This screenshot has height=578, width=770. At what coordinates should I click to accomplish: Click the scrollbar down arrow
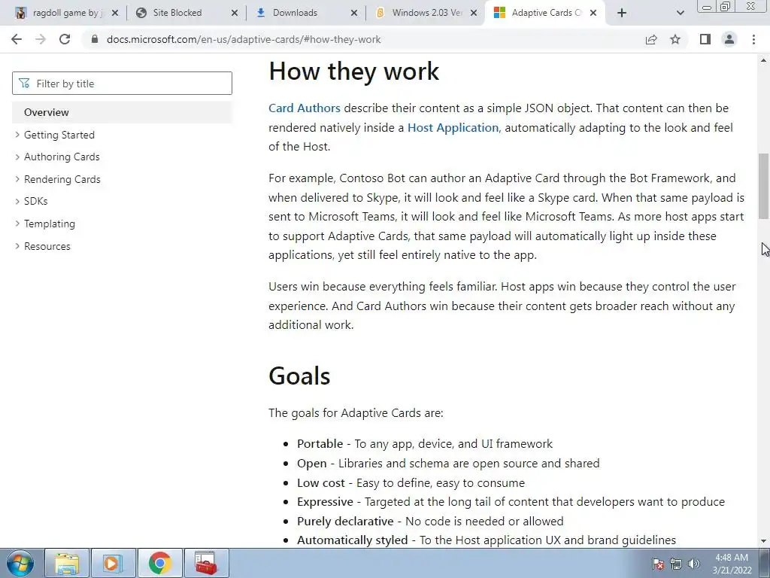click(764, 541)
